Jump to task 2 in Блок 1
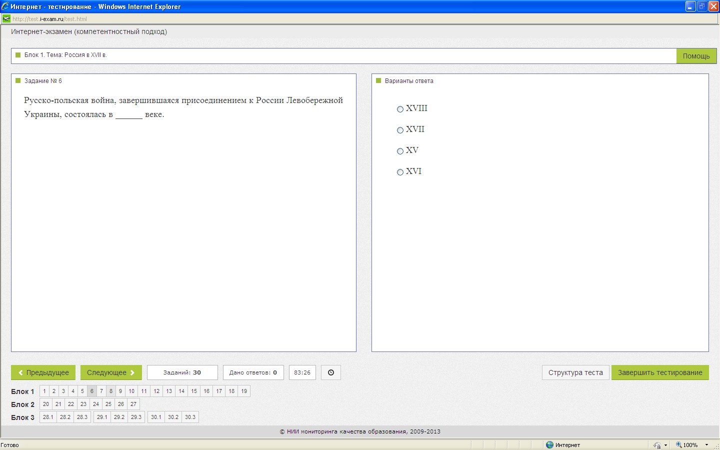 54,391
